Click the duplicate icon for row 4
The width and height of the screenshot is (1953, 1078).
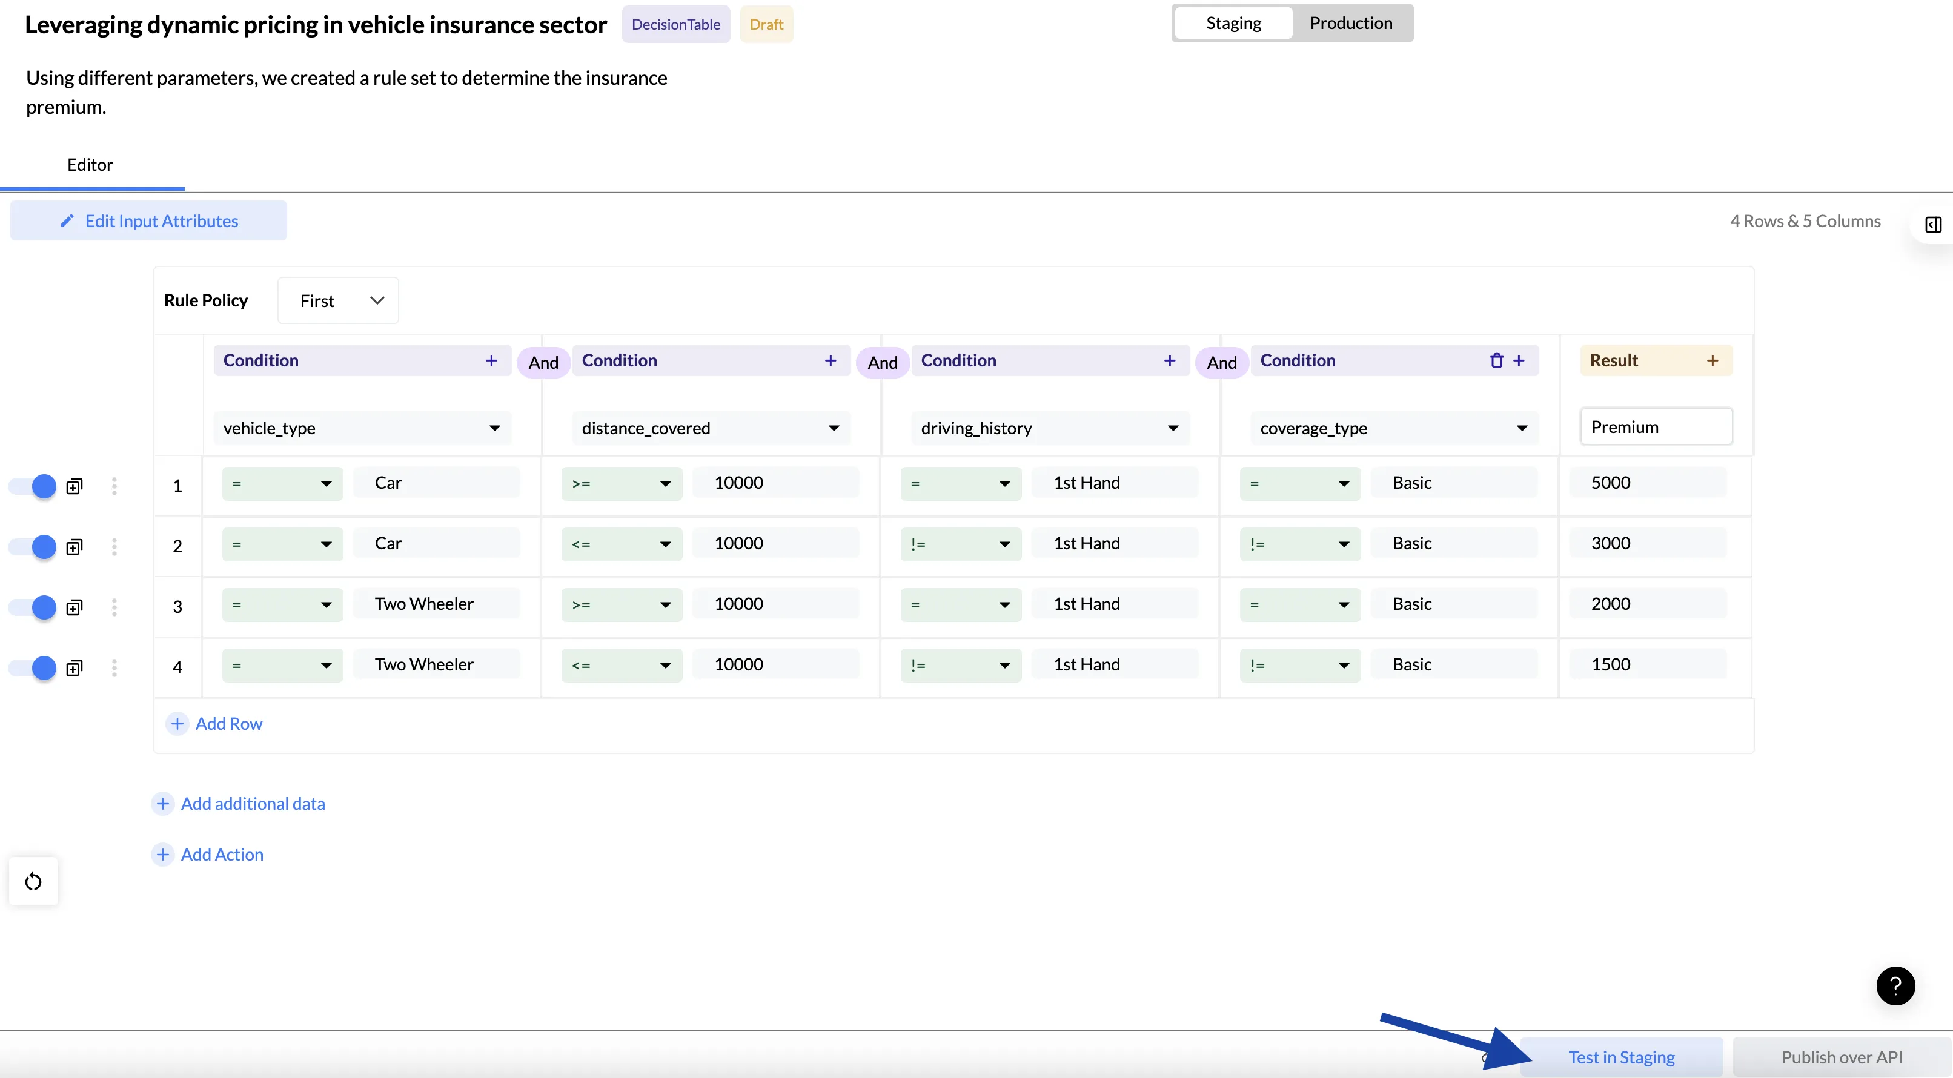tap(75, 668)
